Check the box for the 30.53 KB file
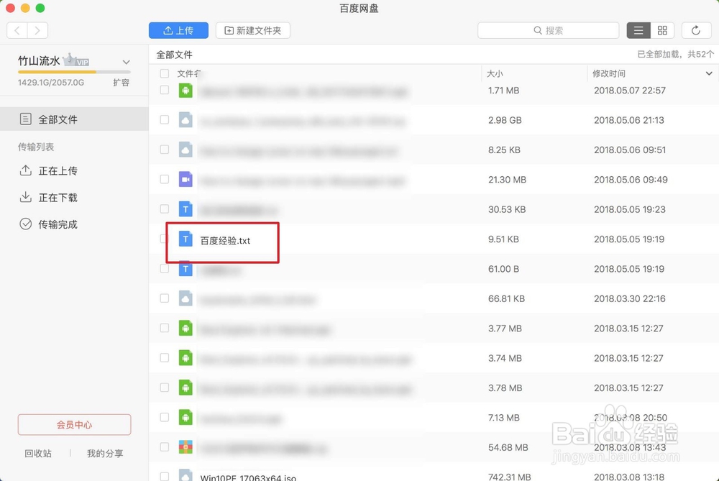This screenshot has height=481, width=719. [164, 209]
